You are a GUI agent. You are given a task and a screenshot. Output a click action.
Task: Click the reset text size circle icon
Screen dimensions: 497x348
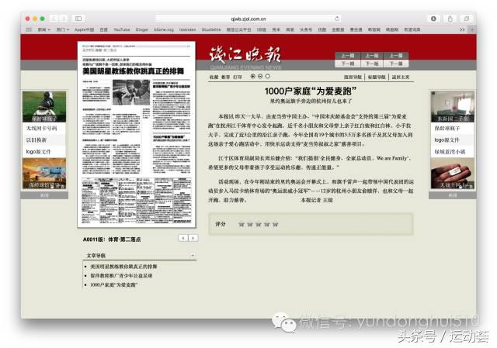point(268,76)
